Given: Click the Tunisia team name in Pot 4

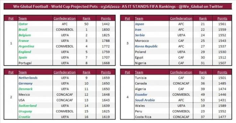Looking at the screenshot, I should 141,78.
